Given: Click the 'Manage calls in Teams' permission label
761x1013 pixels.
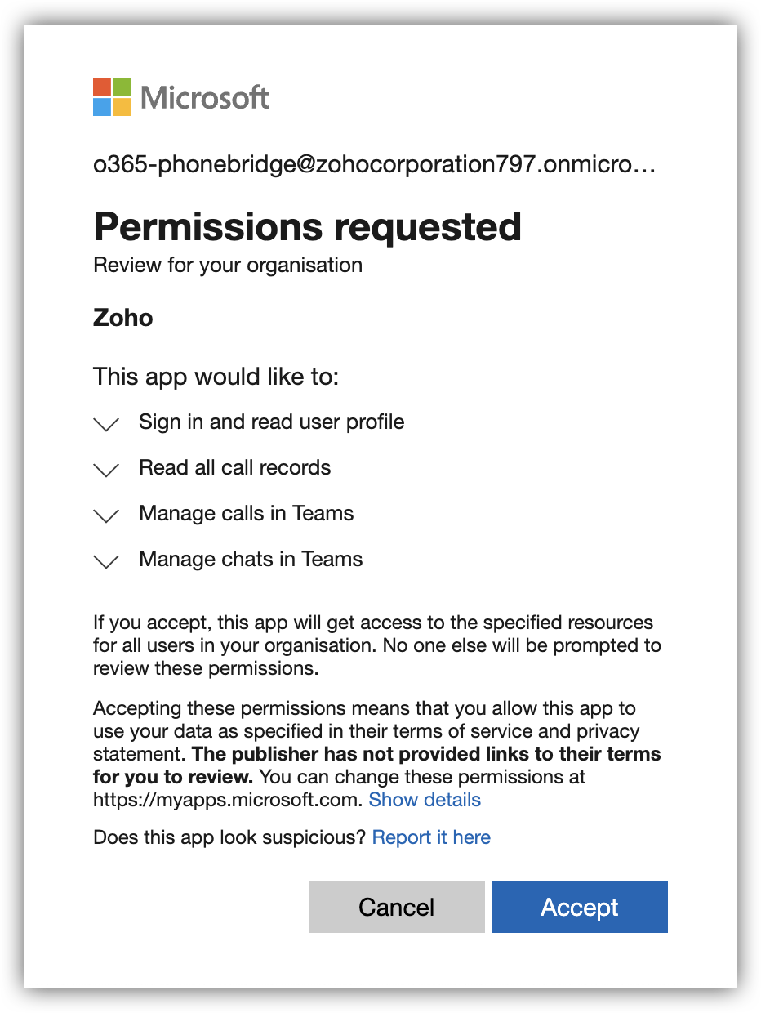Looking at the screenshot, I should pos(247,513).
